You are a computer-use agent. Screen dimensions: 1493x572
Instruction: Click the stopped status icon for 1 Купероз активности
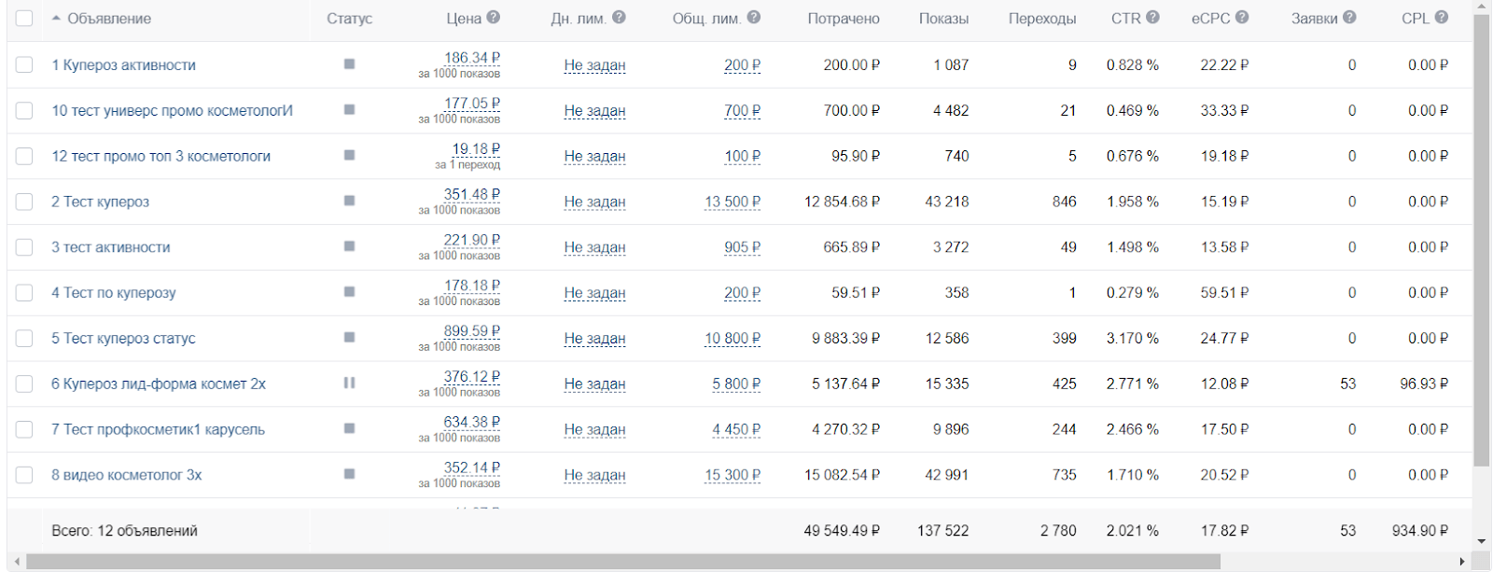pyautogui.click(x=349, y=64)
